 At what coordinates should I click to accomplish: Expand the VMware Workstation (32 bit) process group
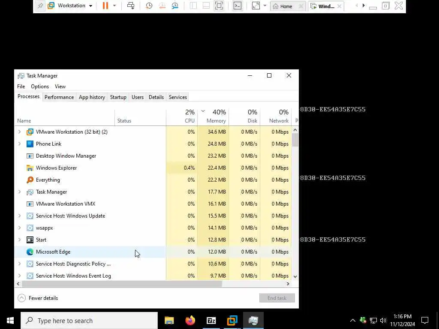coord(19,132)
